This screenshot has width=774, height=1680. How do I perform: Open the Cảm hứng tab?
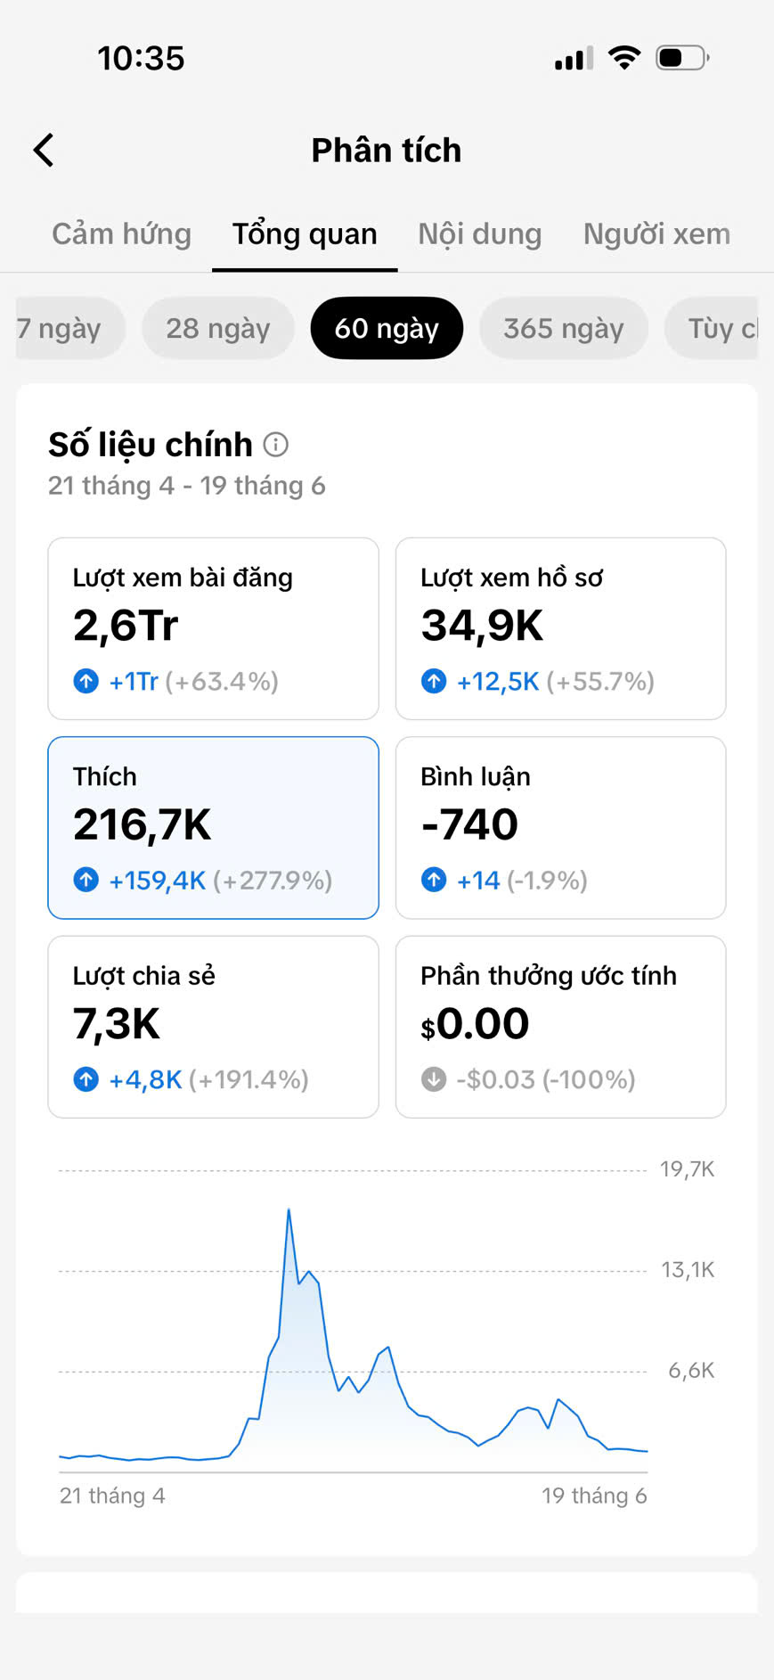(122, 234)
